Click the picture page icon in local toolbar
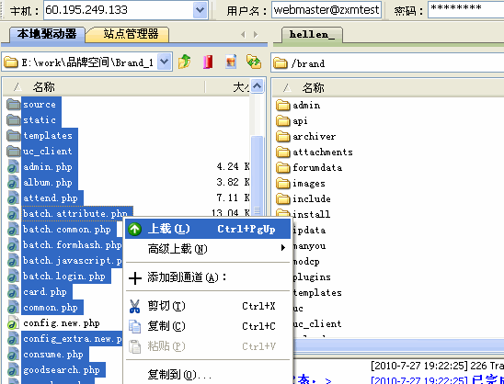The width and height of the screenshot is (504, 384). 231,62
